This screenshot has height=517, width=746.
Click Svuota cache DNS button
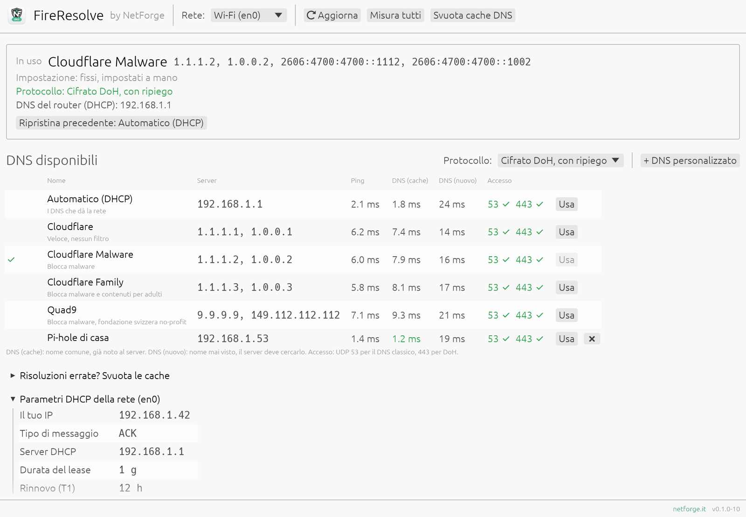tap(473, 15)
